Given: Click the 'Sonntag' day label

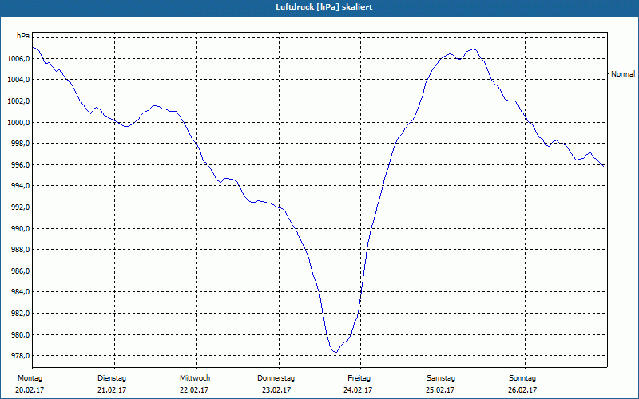Looking at the screenshot, I should [522, 378].
